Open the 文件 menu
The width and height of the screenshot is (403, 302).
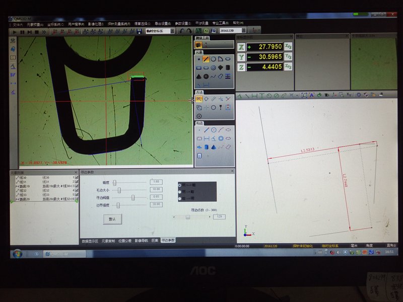18,24
